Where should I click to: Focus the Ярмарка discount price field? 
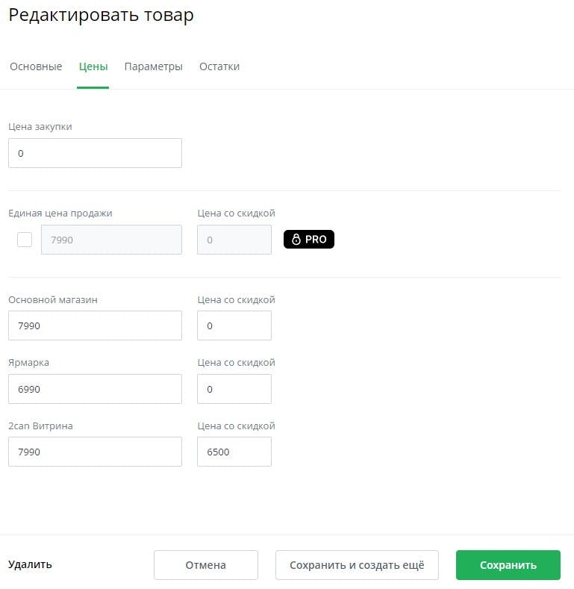tap(234, 389)
